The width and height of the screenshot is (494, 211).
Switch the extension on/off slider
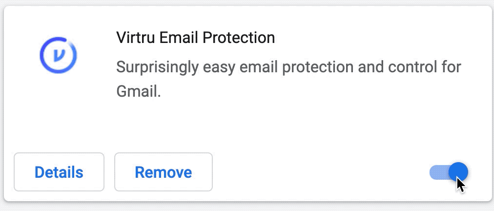449,172
